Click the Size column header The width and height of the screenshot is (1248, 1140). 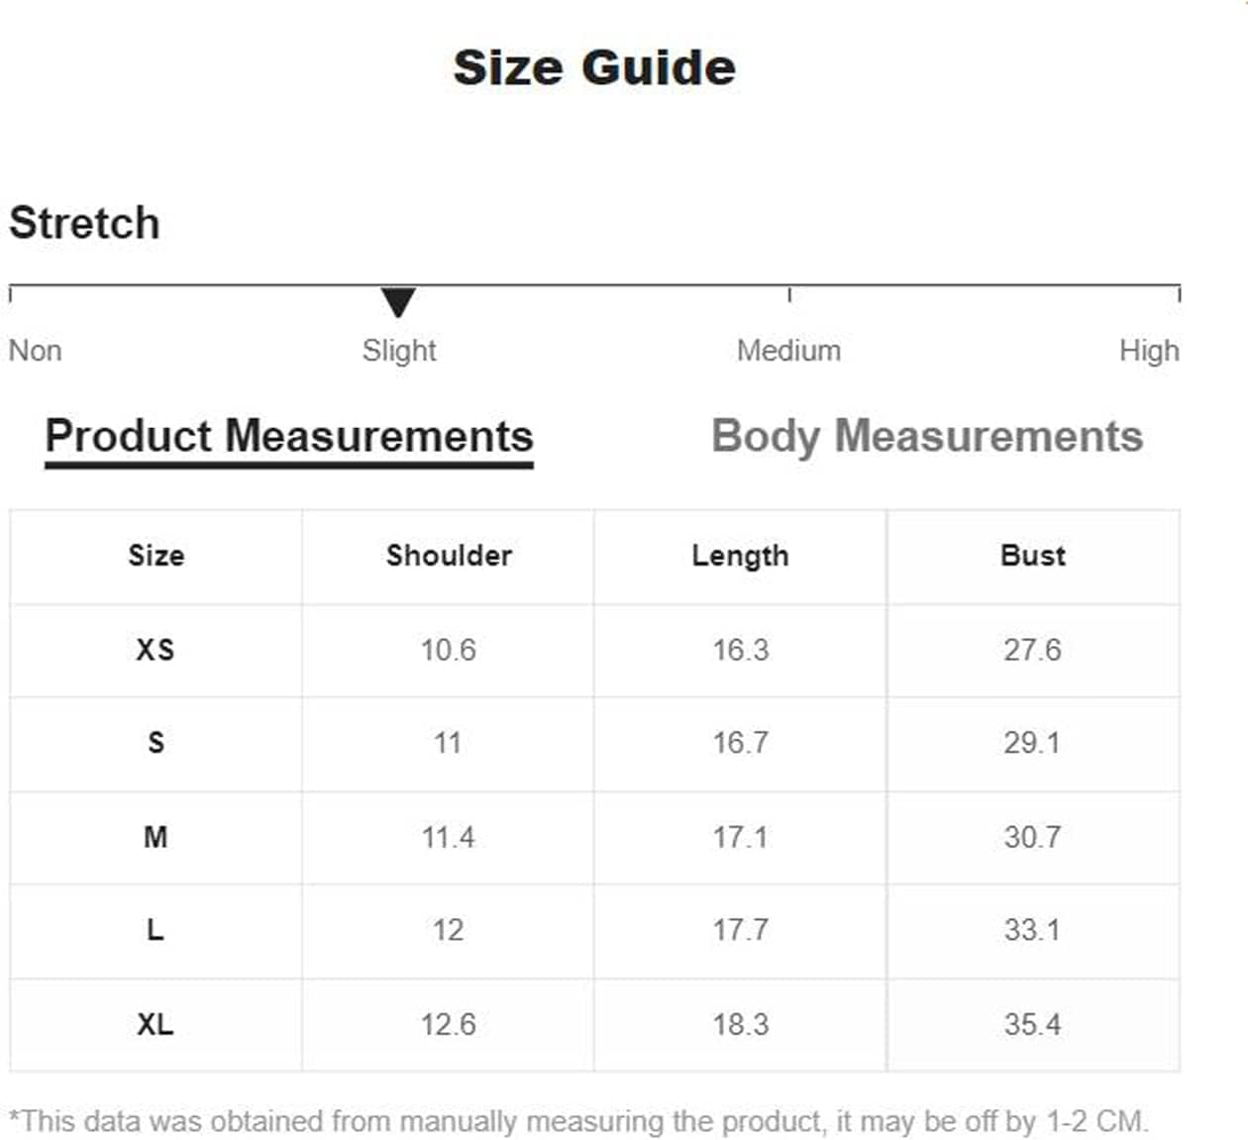click(x=156, y=556)
